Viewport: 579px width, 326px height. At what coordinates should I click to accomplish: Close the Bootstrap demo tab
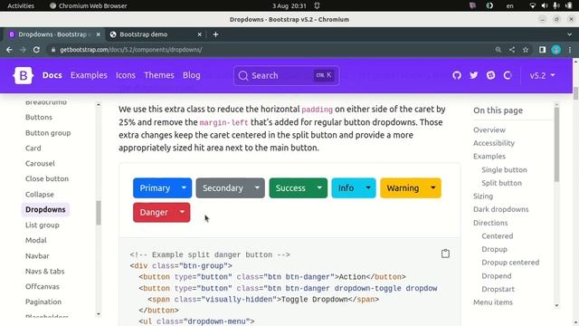[199, 34]
